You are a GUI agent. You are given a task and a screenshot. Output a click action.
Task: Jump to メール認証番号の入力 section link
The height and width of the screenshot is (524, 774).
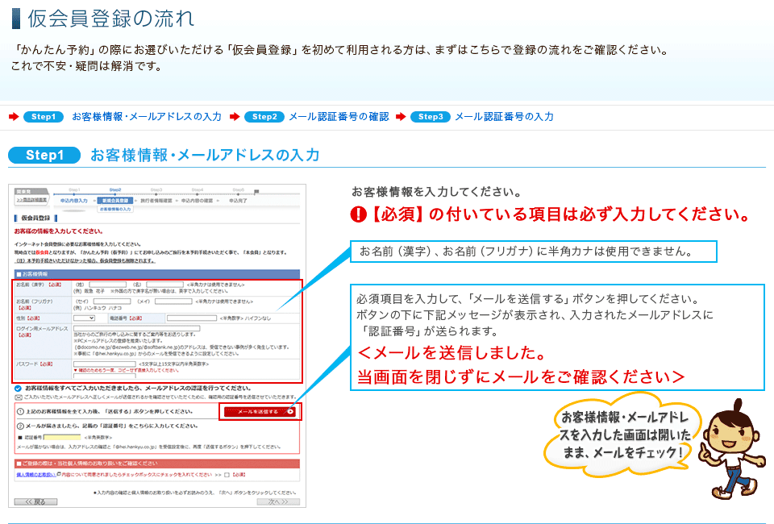click(504, 117)
